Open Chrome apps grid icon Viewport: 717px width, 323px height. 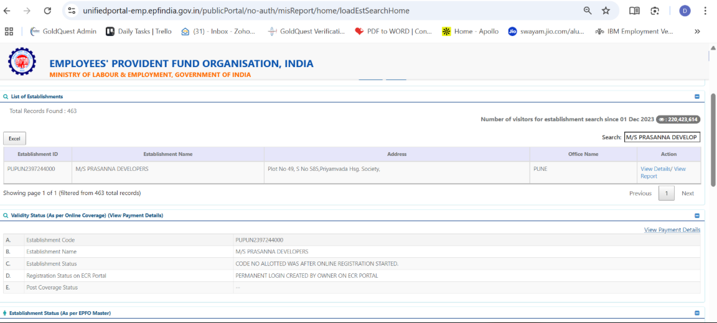point(9,31)
